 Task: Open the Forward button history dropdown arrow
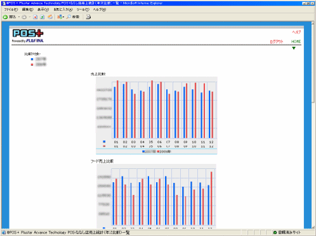30,17
